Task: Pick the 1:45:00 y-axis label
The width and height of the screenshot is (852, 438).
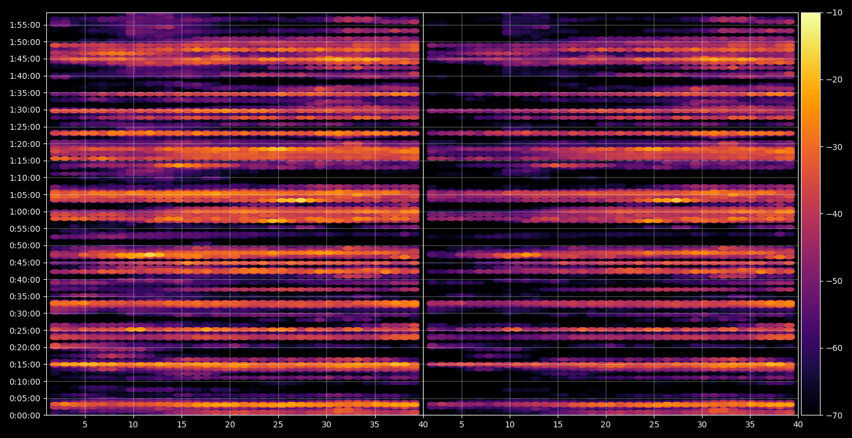Action: pyautogui.click(x=25, y=59)
